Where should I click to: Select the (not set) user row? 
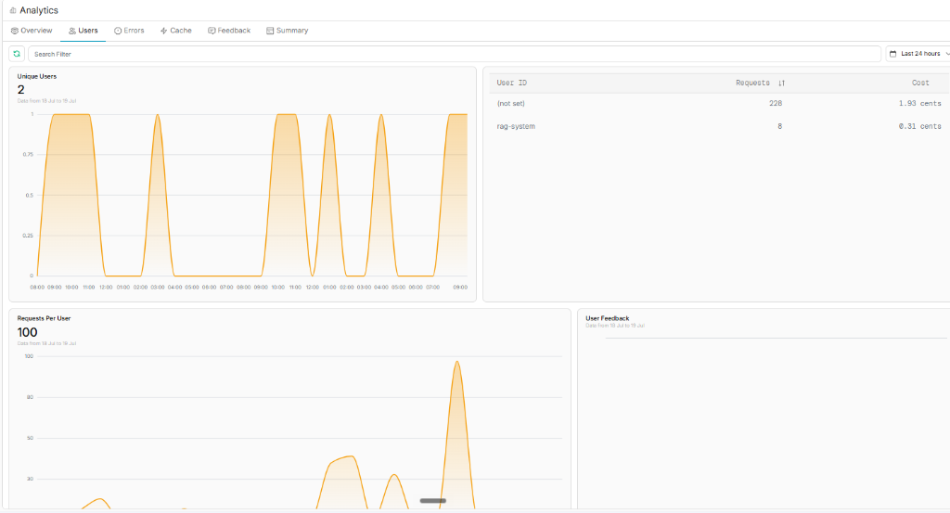tap(719, 104)
